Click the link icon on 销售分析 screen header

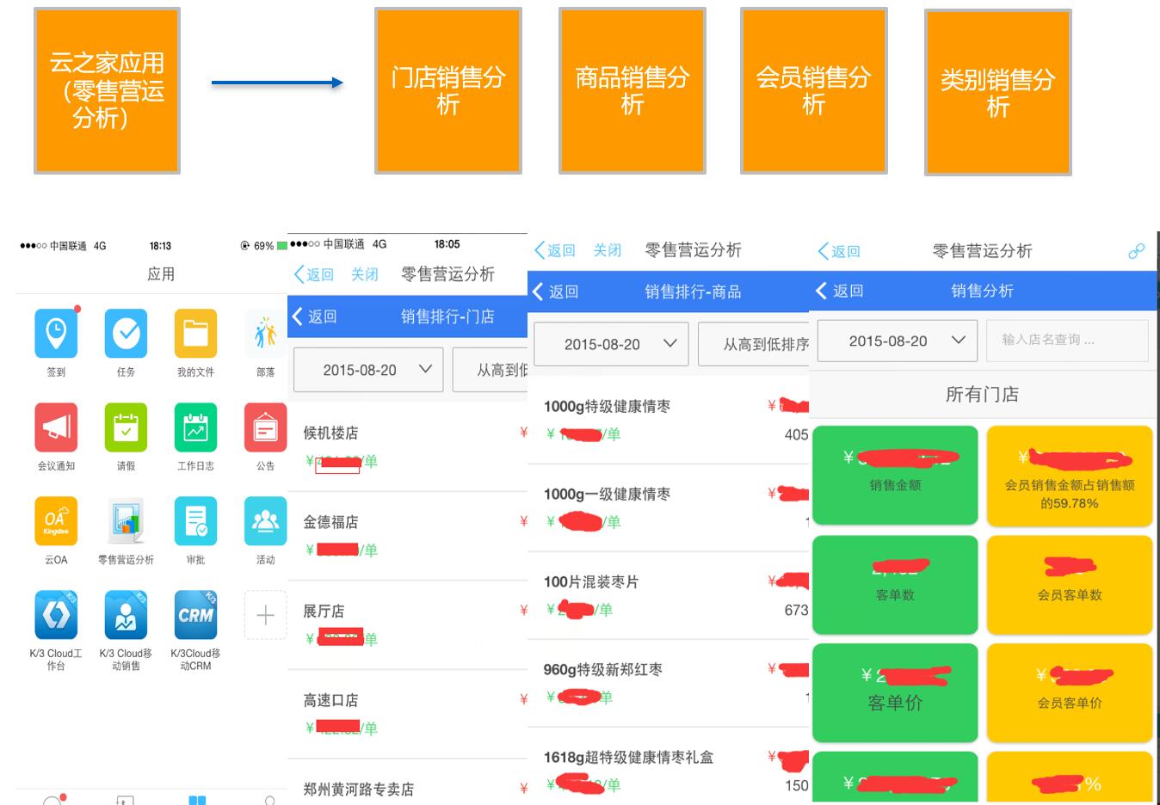1136,251
